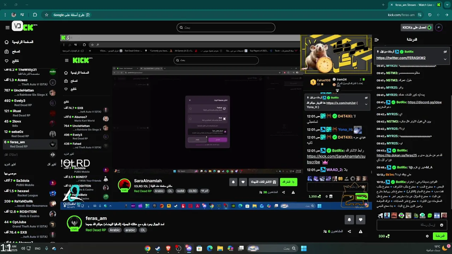Open pinned twitter.com/FERASKM2 link
The width and height of the screenshot is (452, 254).
(401, 58)
